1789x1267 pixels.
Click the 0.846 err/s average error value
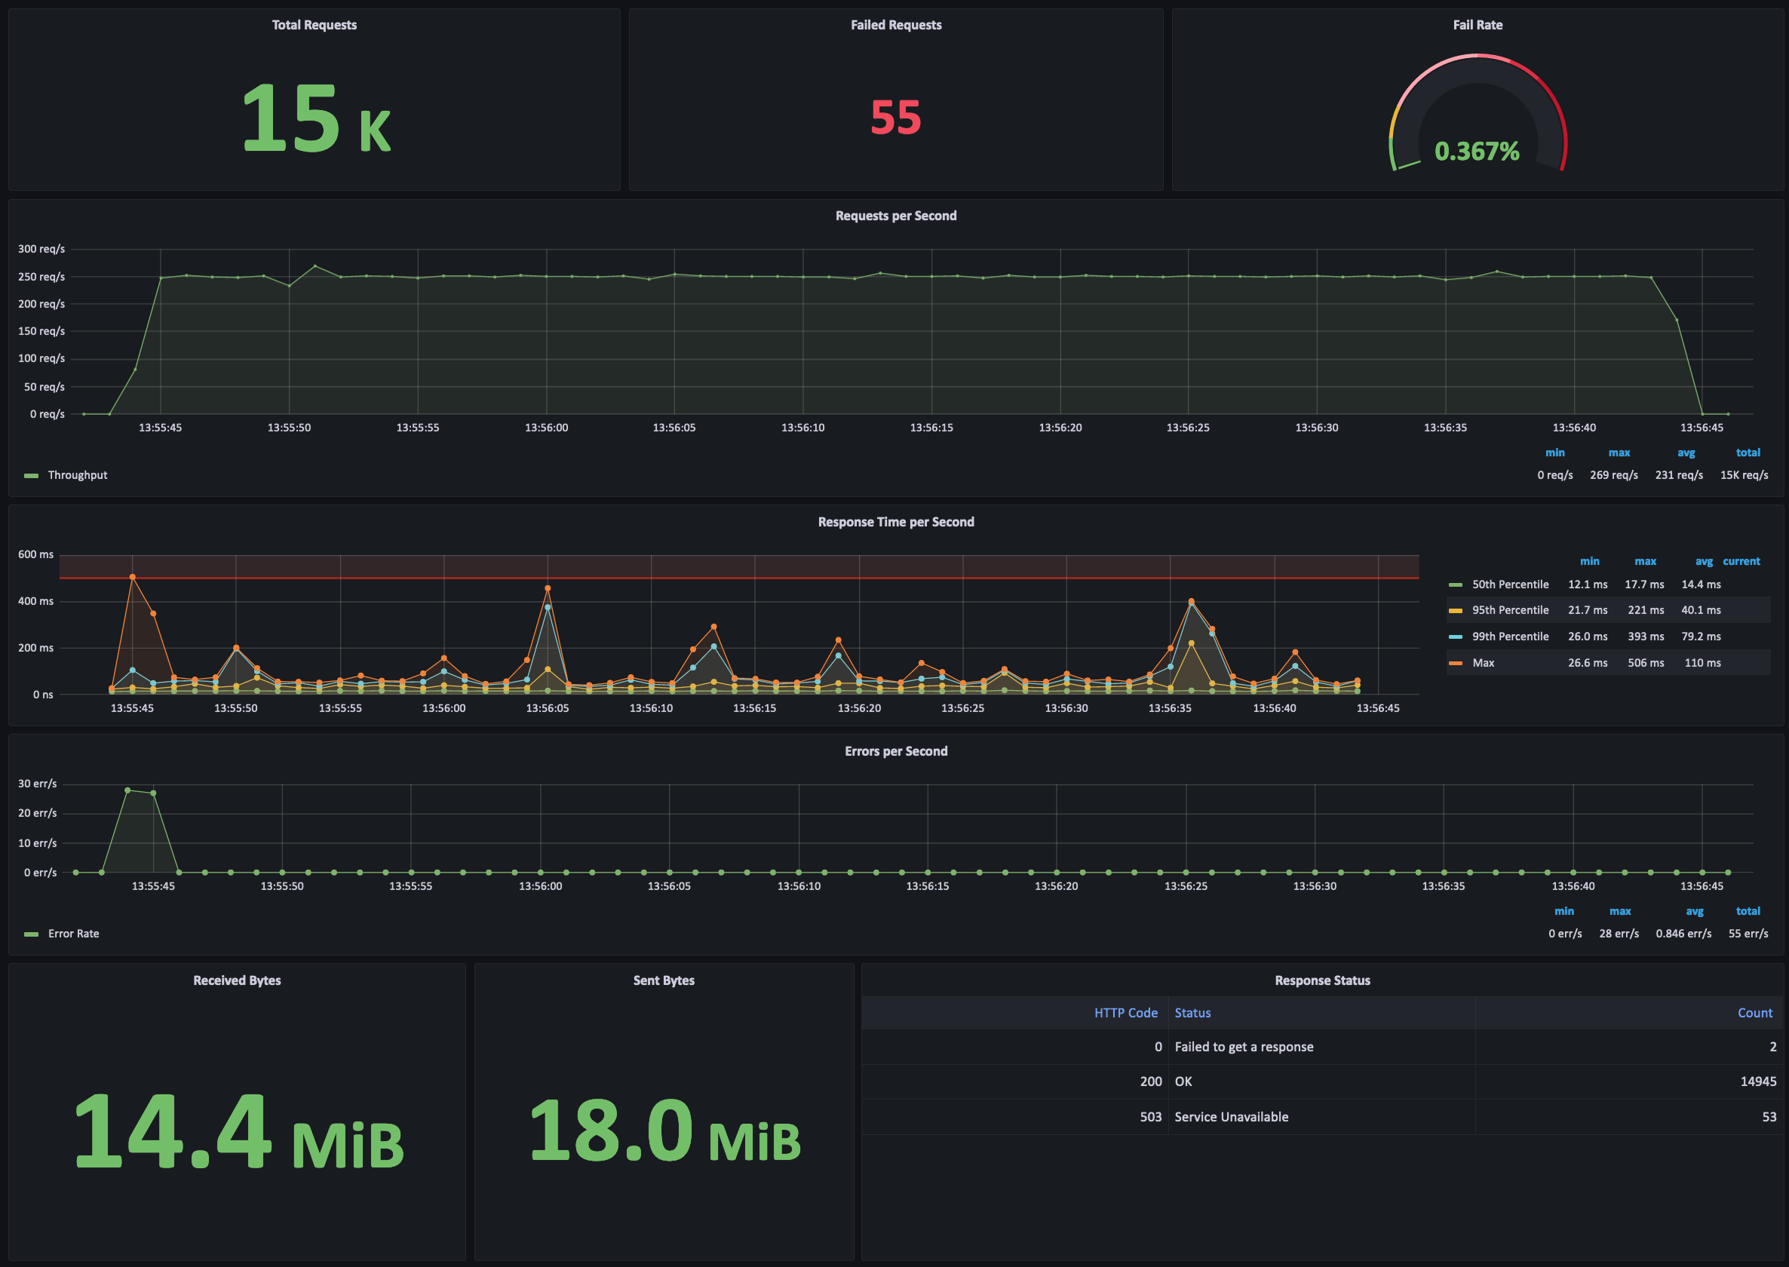[x=1683, y=934]
